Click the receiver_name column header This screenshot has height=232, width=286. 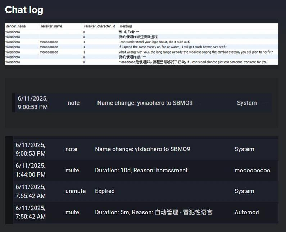coord(51,26)
